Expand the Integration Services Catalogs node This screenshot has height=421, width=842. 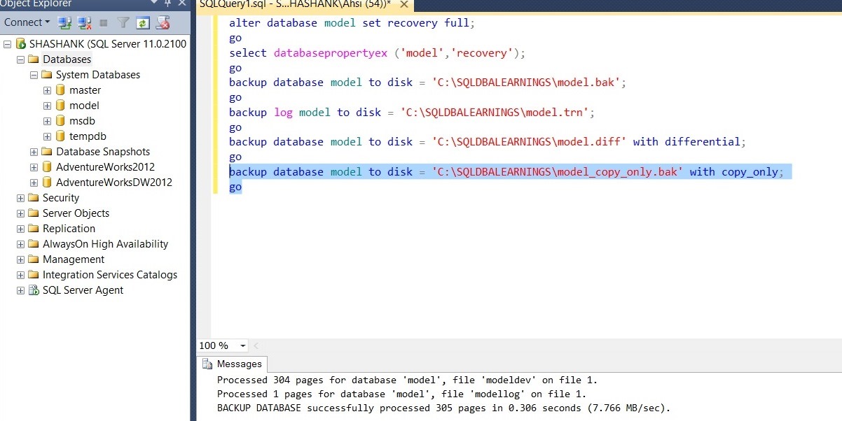click(x=20, y=275)
